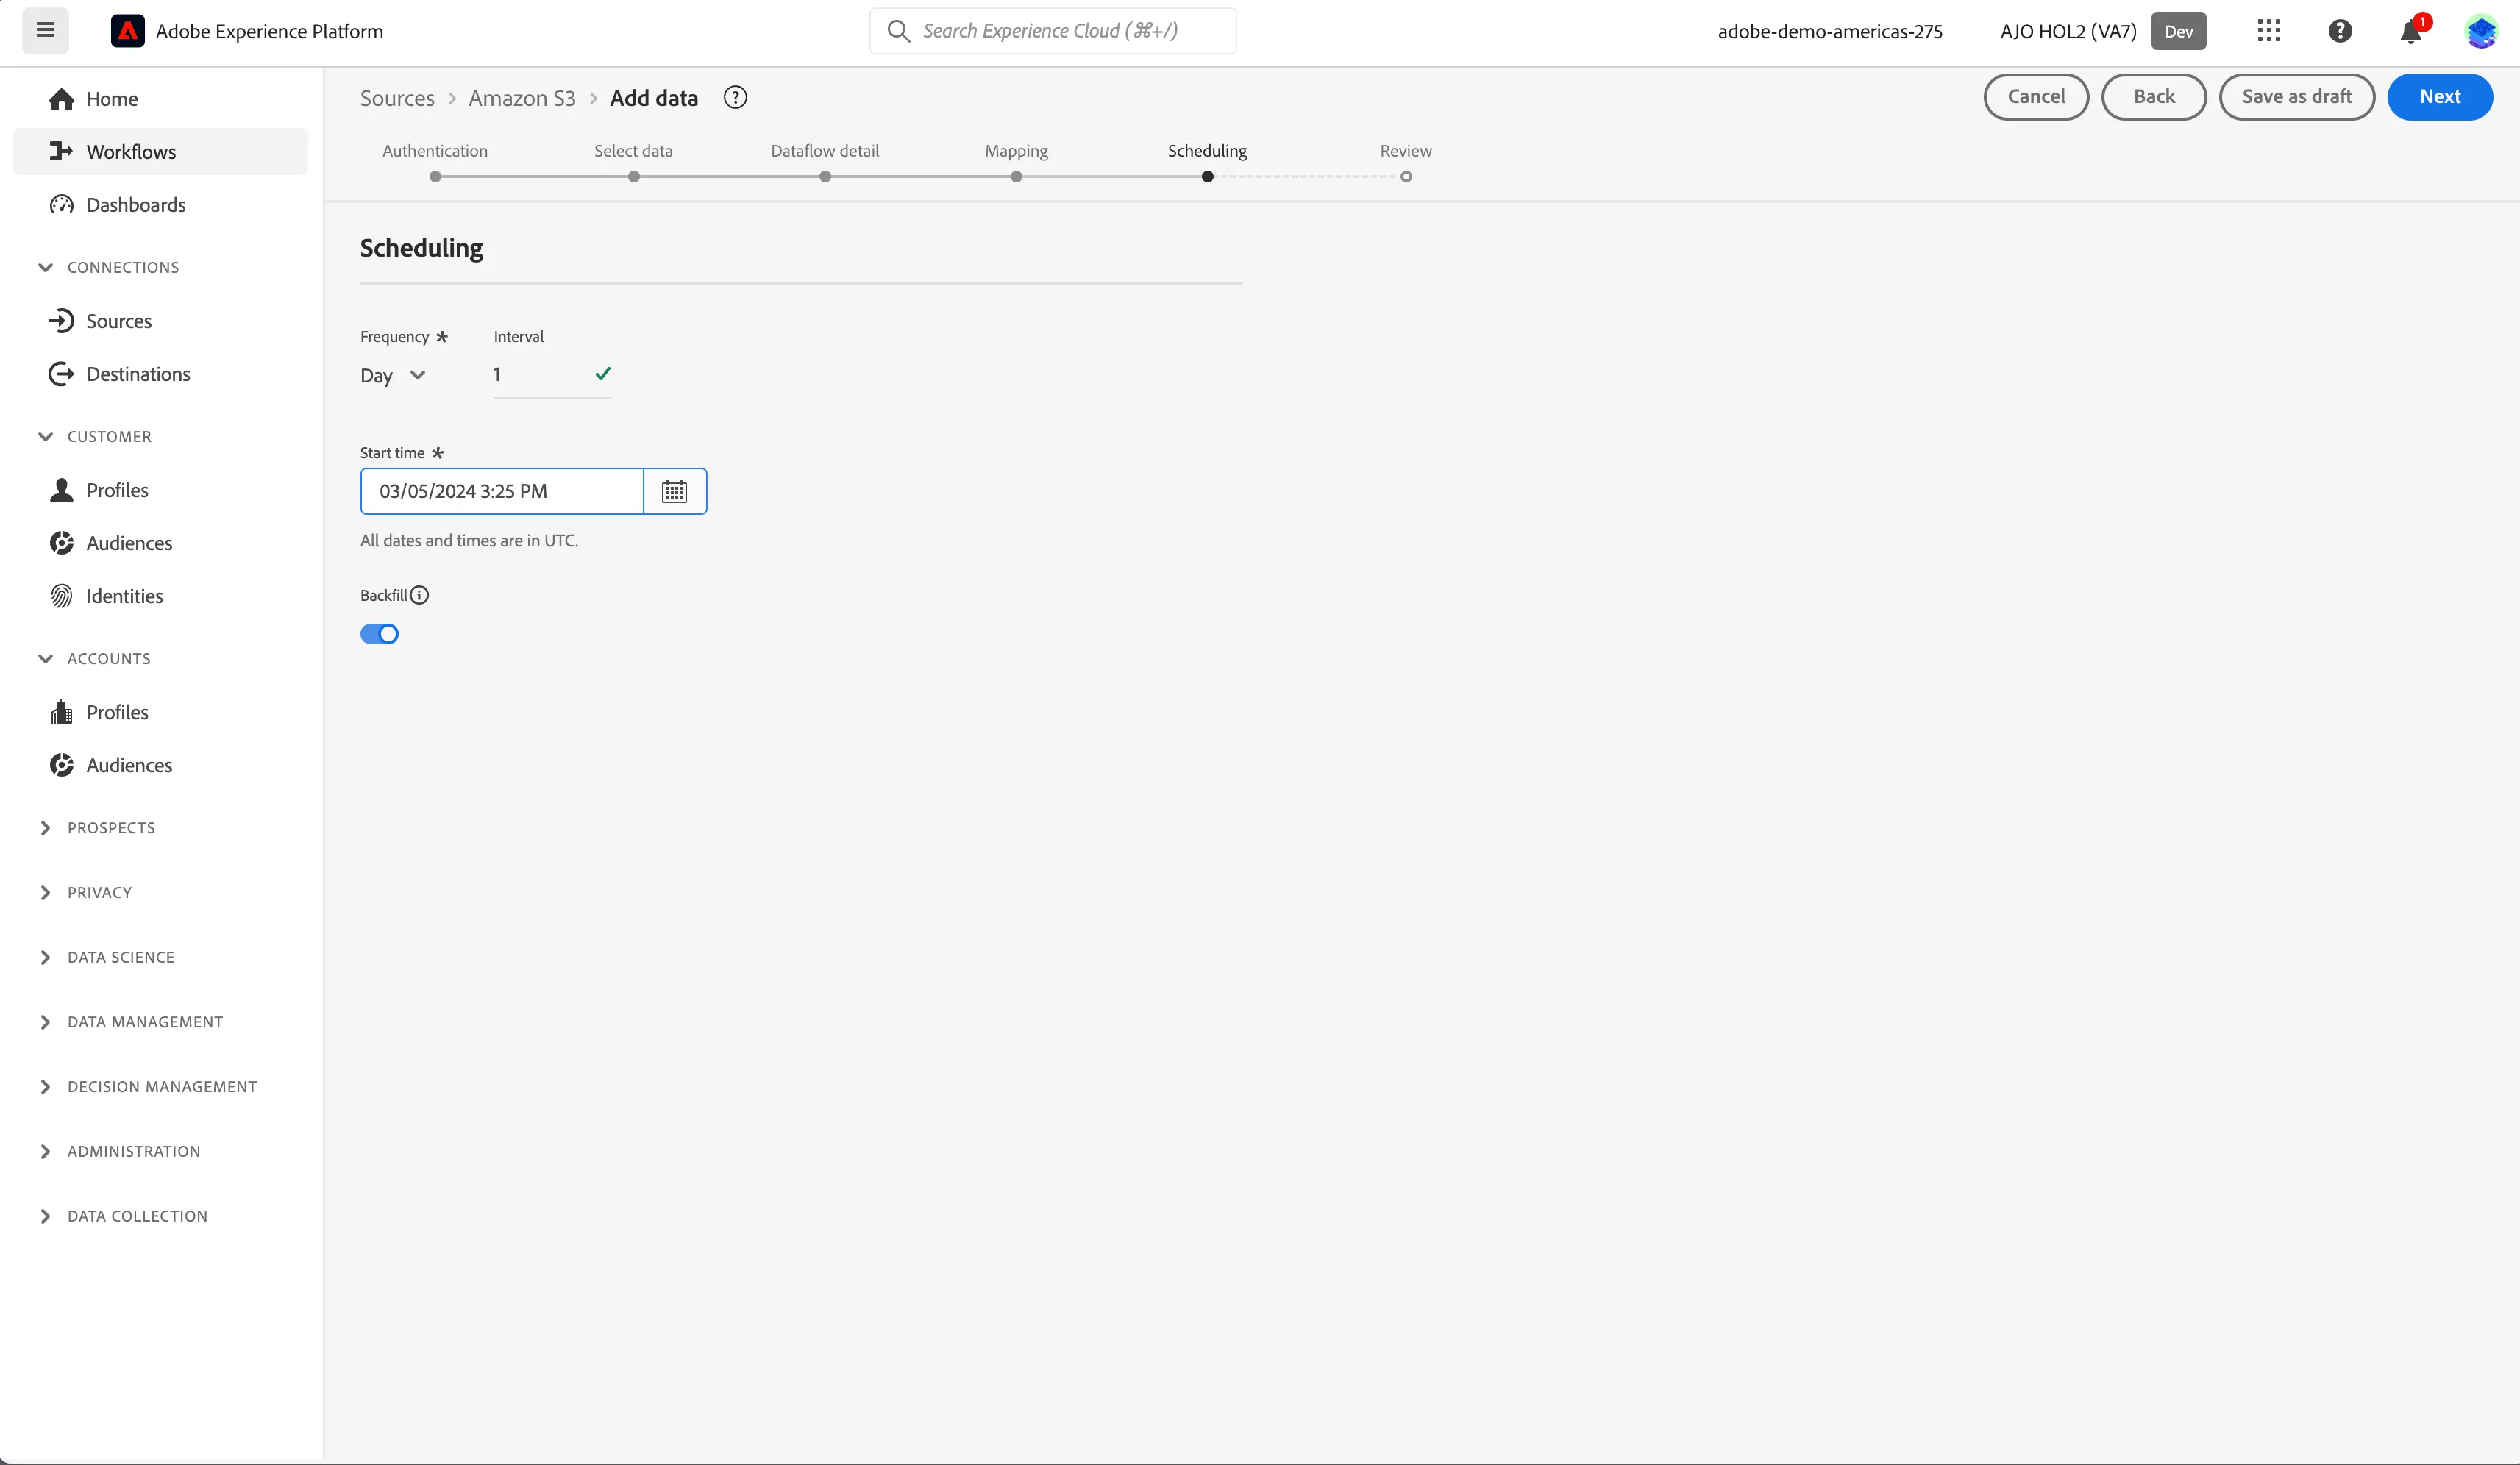The height and width of the screenshot is (1465, 2520).
Task: Open the app switcher grid icon
Action: tap(2268, 31)
